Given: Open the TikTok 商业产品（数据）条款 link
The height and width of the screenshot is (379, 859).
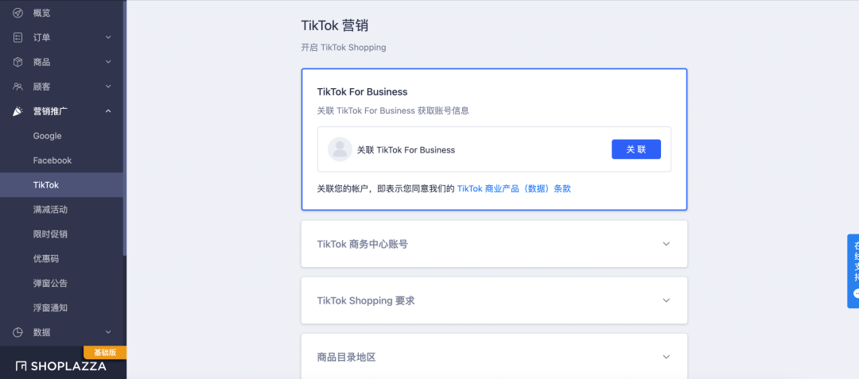Looking at the screenshot, I should coord(514,189).
